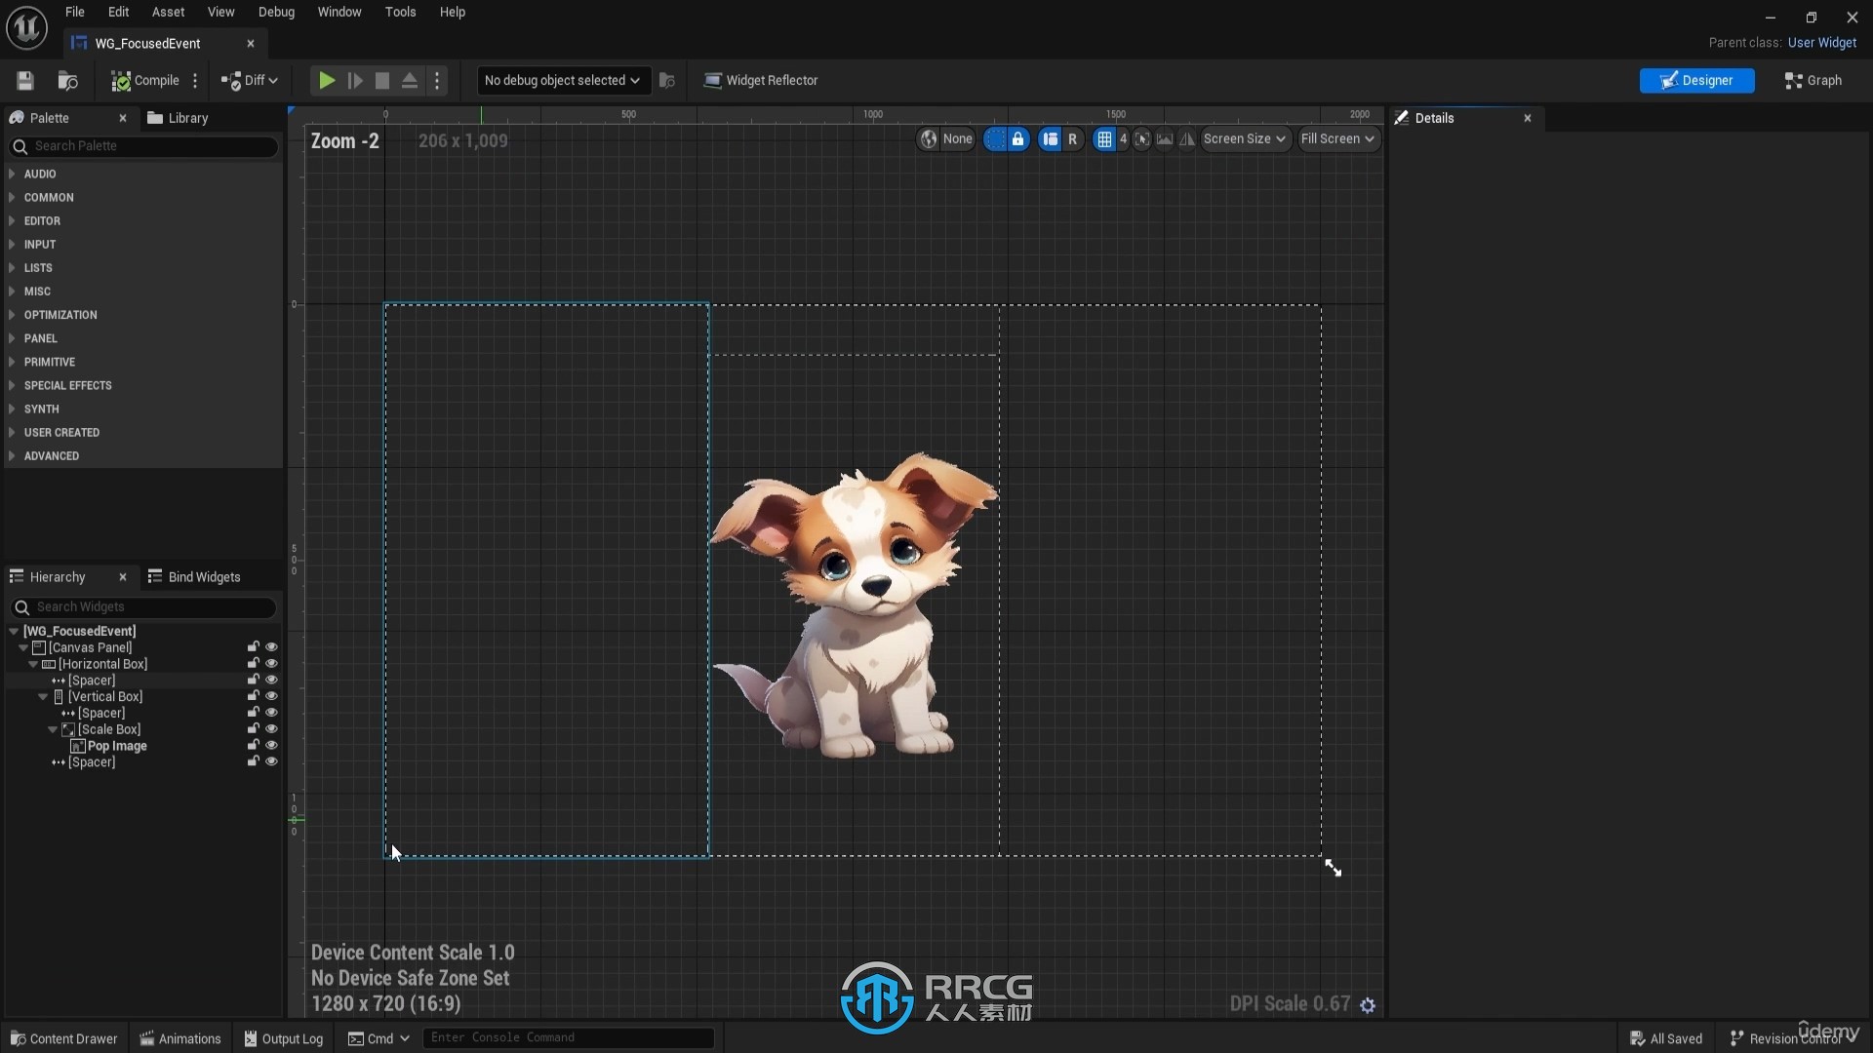This screenshot has height=1053, width=1873.
Task: Open the debug object selector dropdown
Action: pyautogui.click(x=563, y=80)
